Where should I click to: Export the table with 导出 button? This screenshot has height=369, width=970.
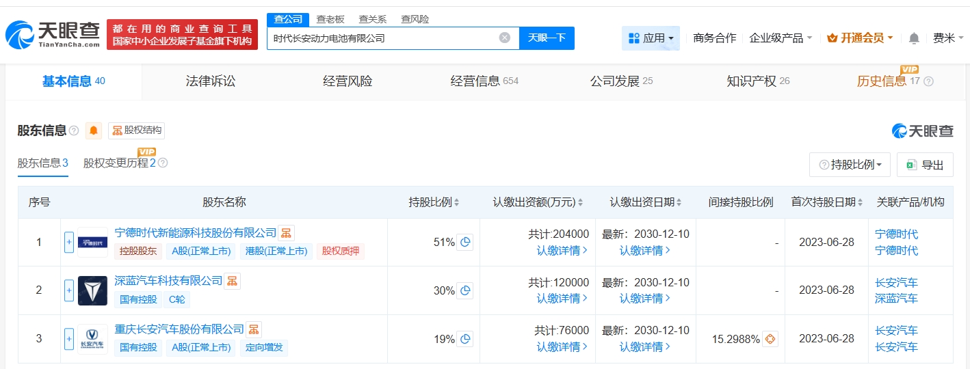tap(925, 165)
